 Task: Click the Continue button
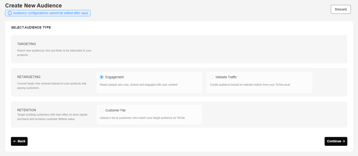[336, 141]
